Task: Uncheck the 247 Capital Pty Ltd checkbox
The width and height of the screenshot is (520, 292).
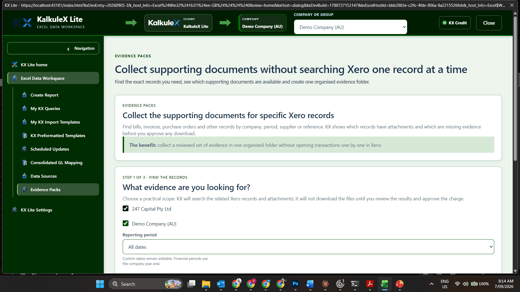Action: pos(125,208)
